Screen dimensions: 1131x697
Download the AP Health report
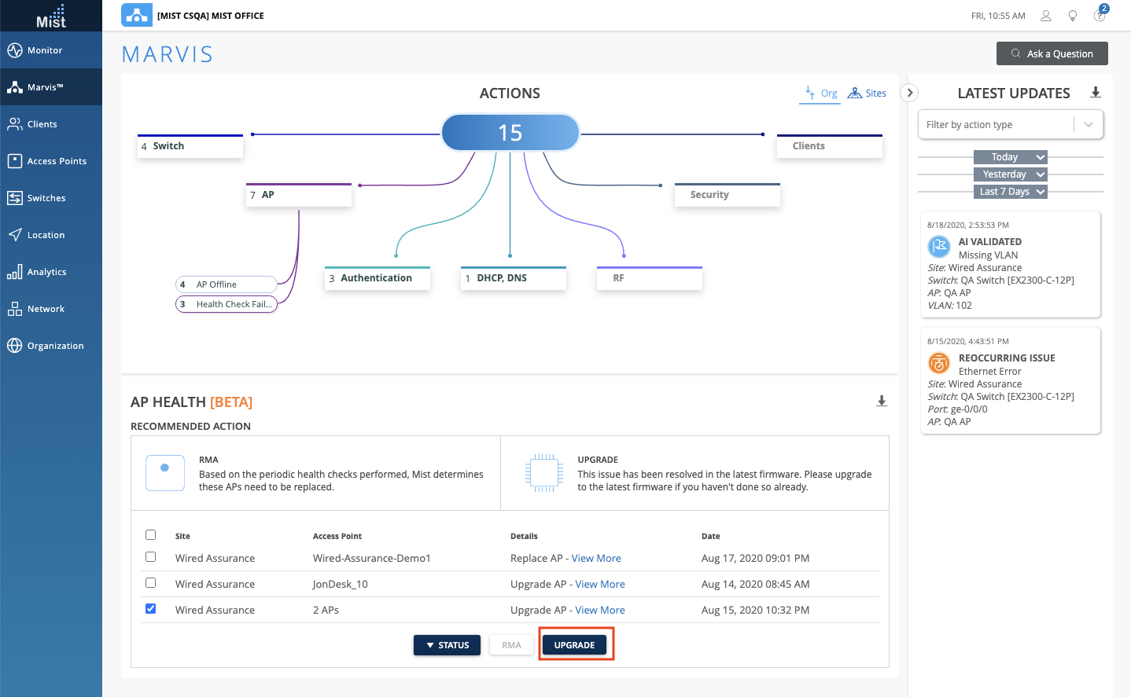(x=882, y=402)
